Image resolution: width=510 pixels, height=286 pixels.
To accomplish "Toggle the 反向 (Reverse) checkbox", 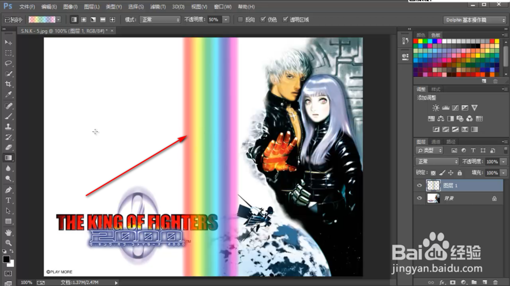I will 240,19.
